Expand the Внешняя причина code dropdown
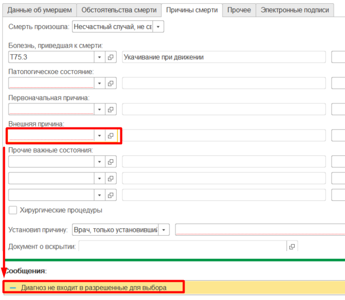Screen dimensions: 345x300 pos(99,136)
